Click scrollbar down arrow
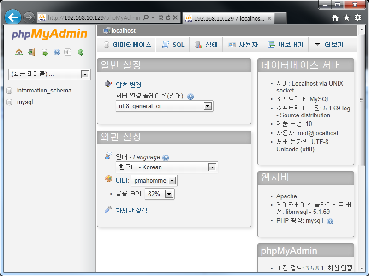 [x=361, y=268]
